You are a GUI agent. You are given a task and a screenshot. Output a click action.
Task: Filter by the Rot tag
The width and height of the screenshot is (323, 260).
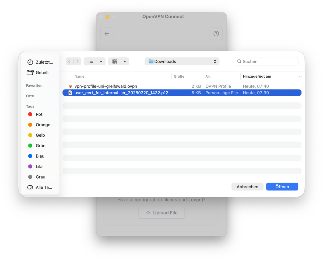click(x=35, y=114)
